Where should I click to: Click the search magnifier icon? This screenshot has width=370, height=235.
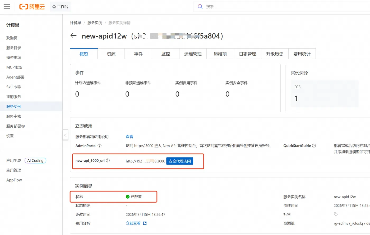tap(200, 7)
